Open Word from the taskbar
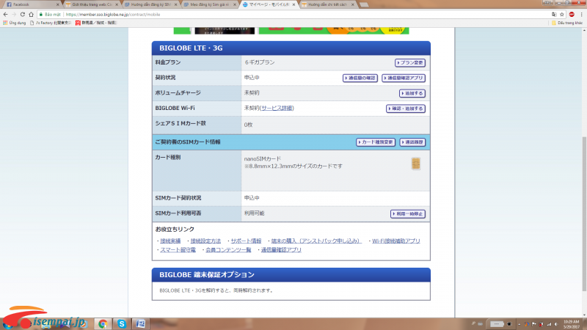 [x=141, y=323]
